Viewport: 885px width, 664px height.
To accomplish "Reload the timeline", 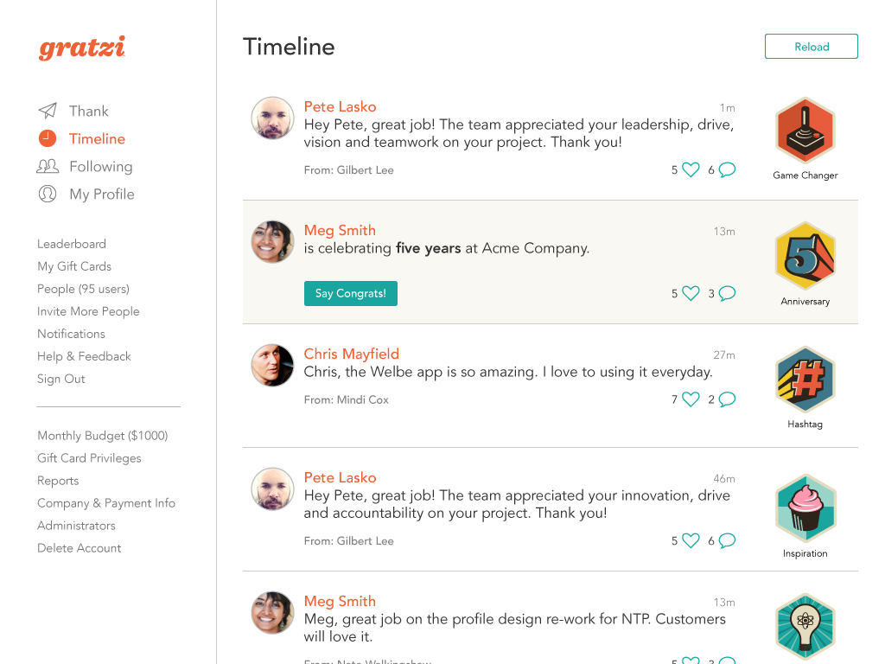I will point(811,47).
